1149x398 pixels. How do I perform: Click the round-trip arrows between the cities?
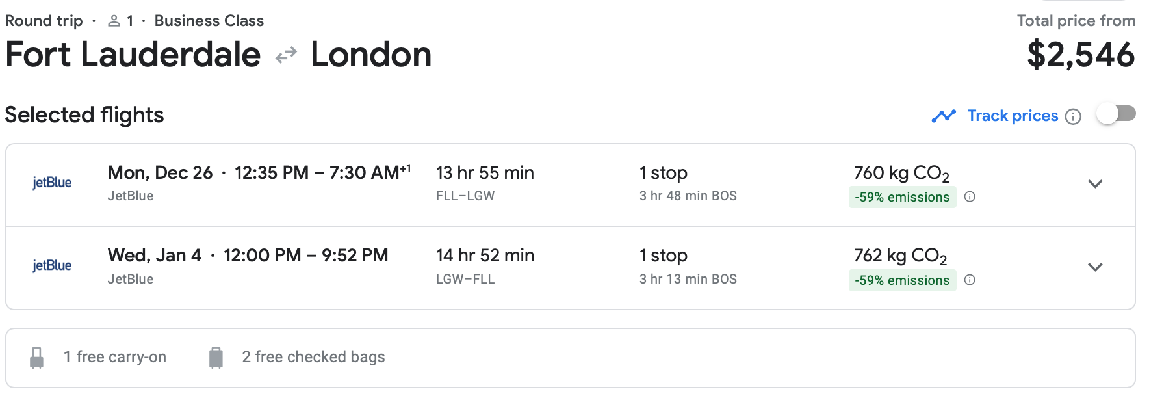click(286, 56)
